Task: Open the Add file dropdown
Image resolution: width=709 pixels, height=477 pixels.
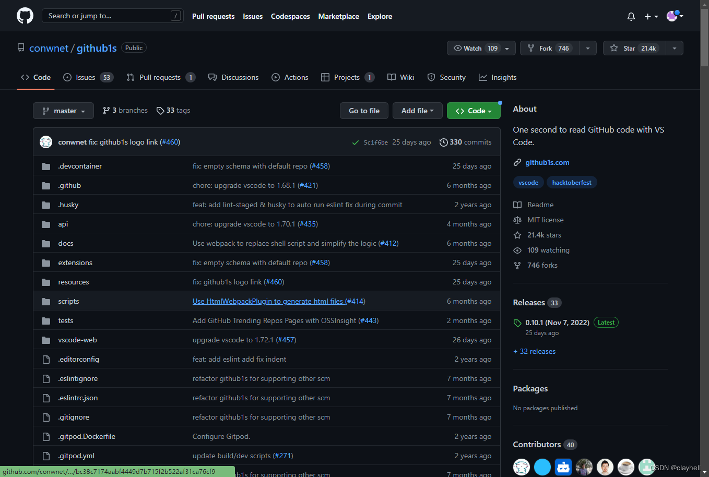Action: [418, 111]
